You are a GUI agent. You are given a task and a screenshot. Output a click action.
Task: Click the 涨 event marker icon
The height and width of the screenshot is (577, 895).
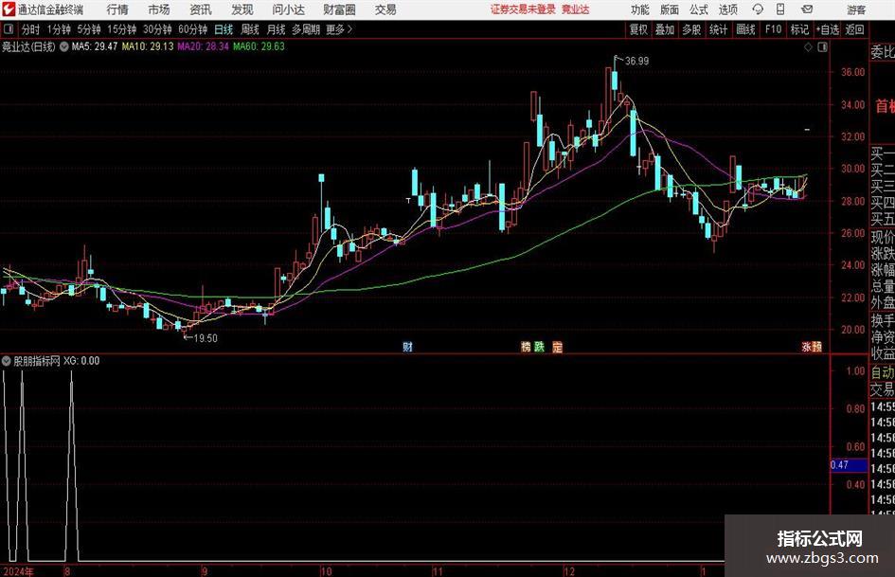pos(807,347)
